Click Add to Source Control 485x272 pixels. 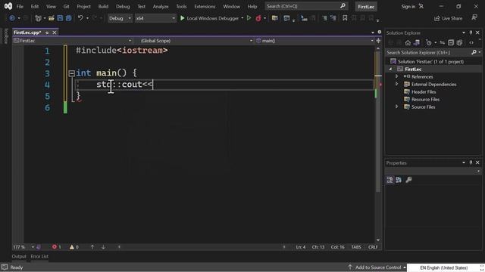[x=377, y=267]
